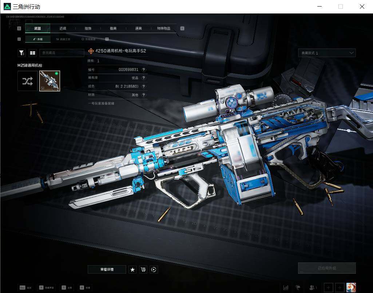Click in the 查找藏品 search field

tap(62, 53)
